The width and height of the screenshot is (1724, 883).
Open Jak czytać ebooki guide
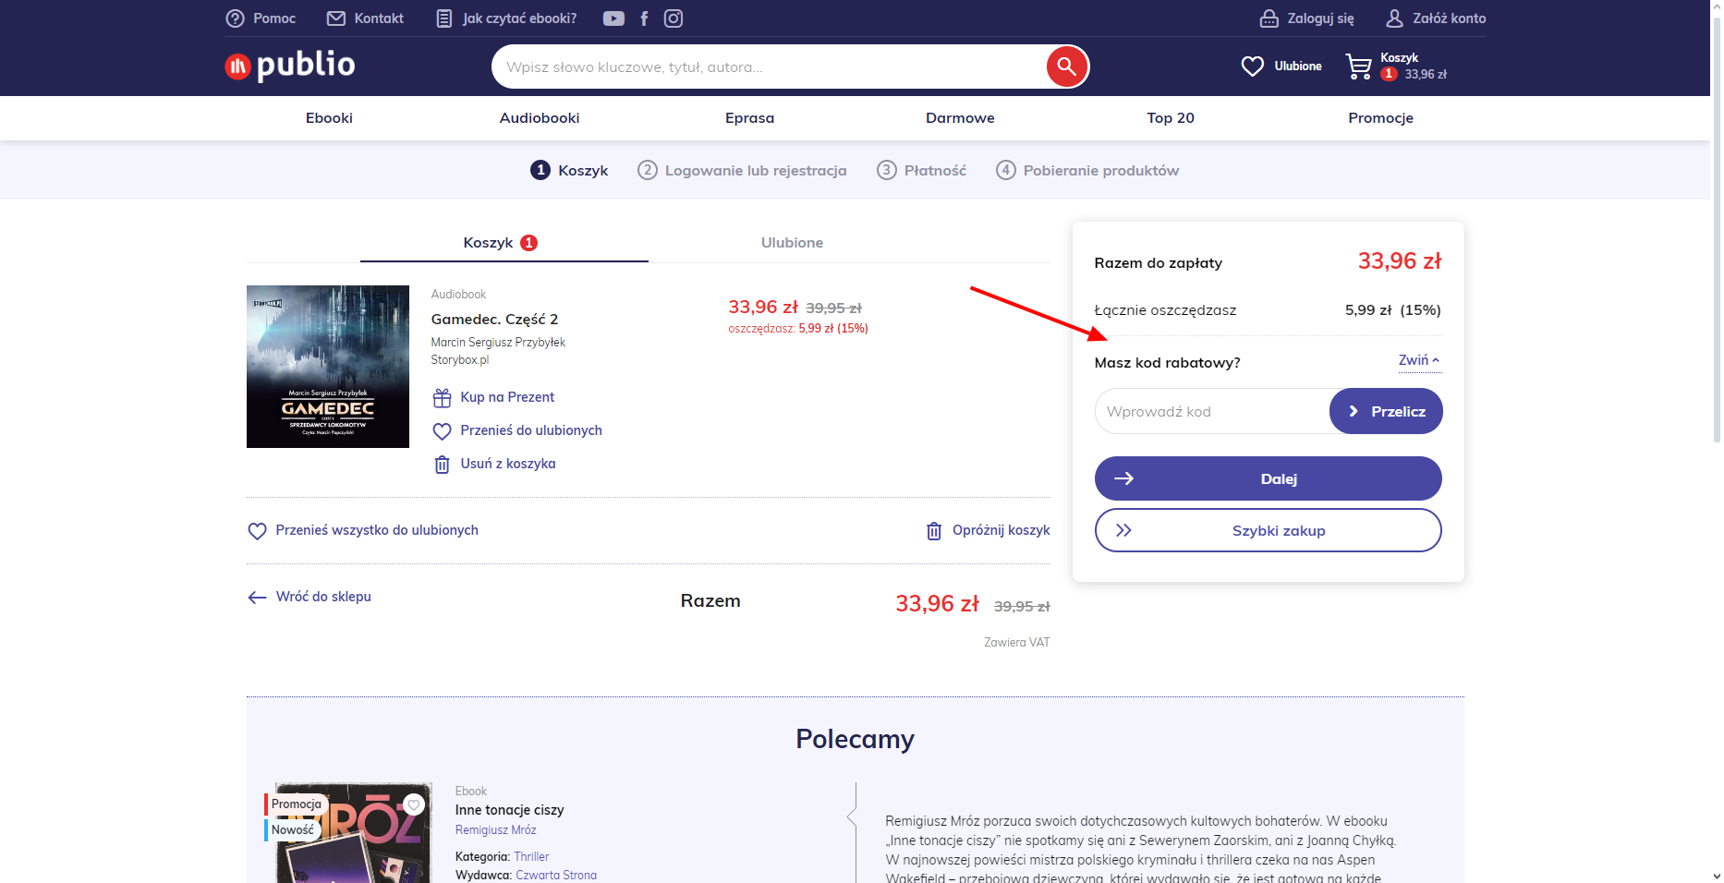[x=506, y=18]
